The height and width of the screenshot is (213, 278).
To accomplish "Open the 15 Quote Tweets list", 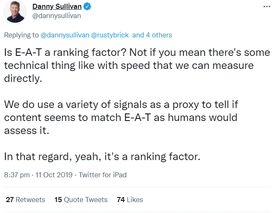I will 81,200.
